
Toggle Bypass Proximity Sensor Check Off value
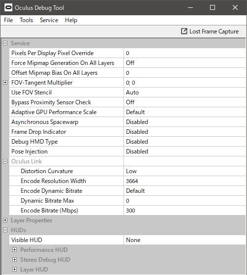[185, 102]
